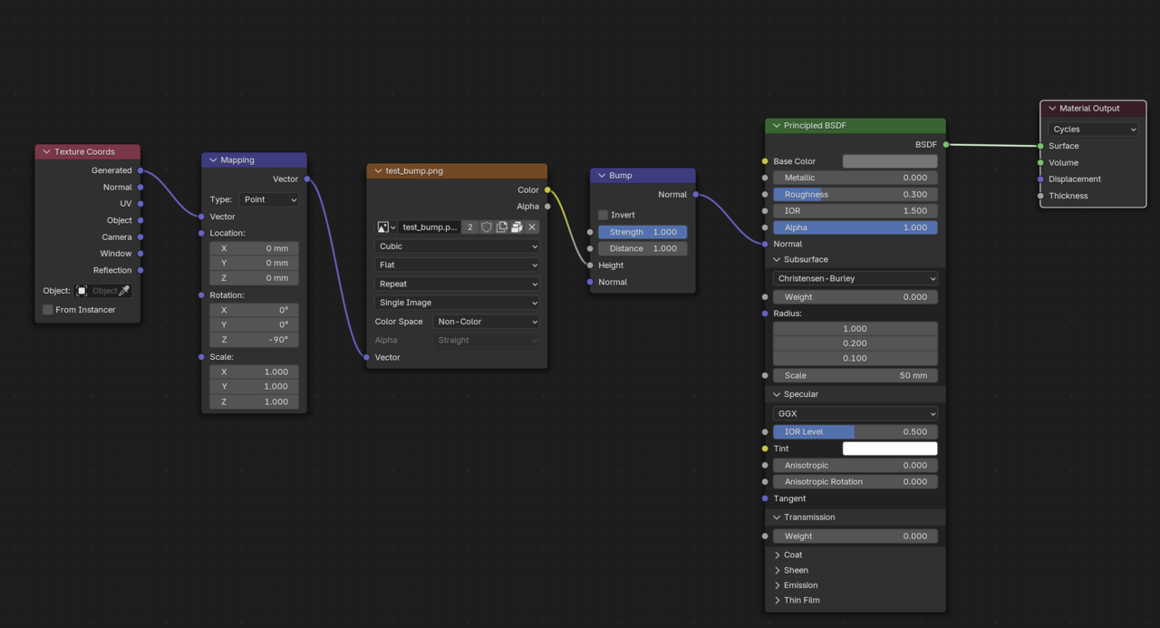
Task: Collapse the Transmission panel
Action: point(777,517)
